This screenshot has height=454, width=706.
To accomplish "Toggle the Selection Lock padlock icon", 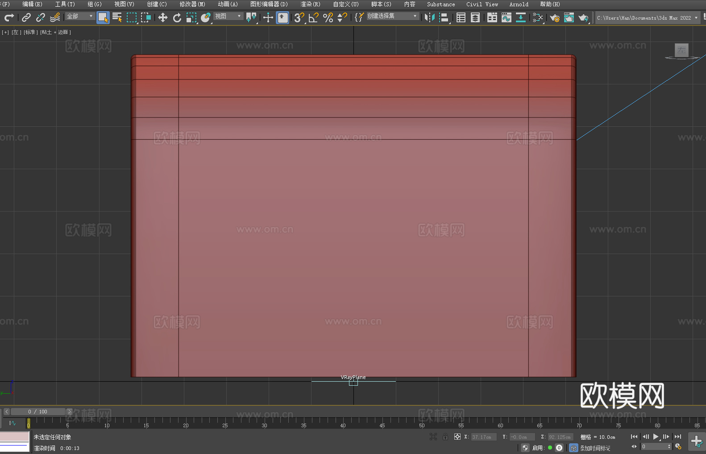I will tap(445, 437).
